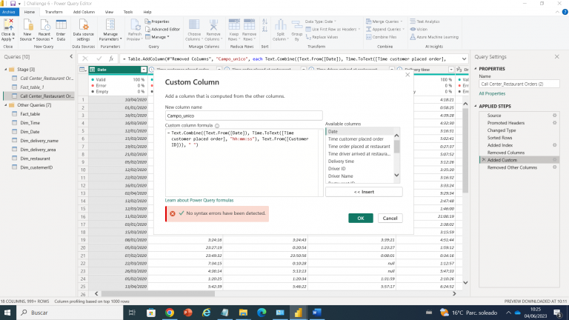Screen dimensions: 569x320
Task: Click the Insert button under Available columns
Action: point(363,191)
